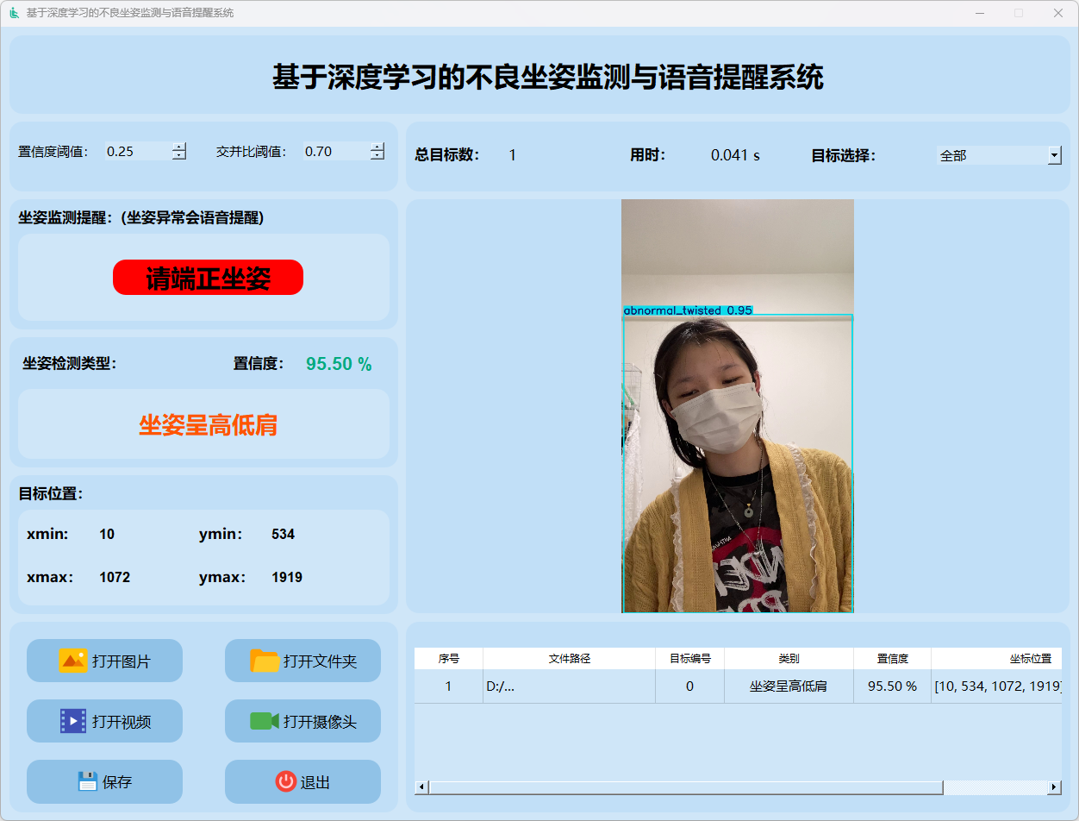Select row number 1 cell in table
Viewport: 1079px width, 821px height.
[x=449, y=686]
